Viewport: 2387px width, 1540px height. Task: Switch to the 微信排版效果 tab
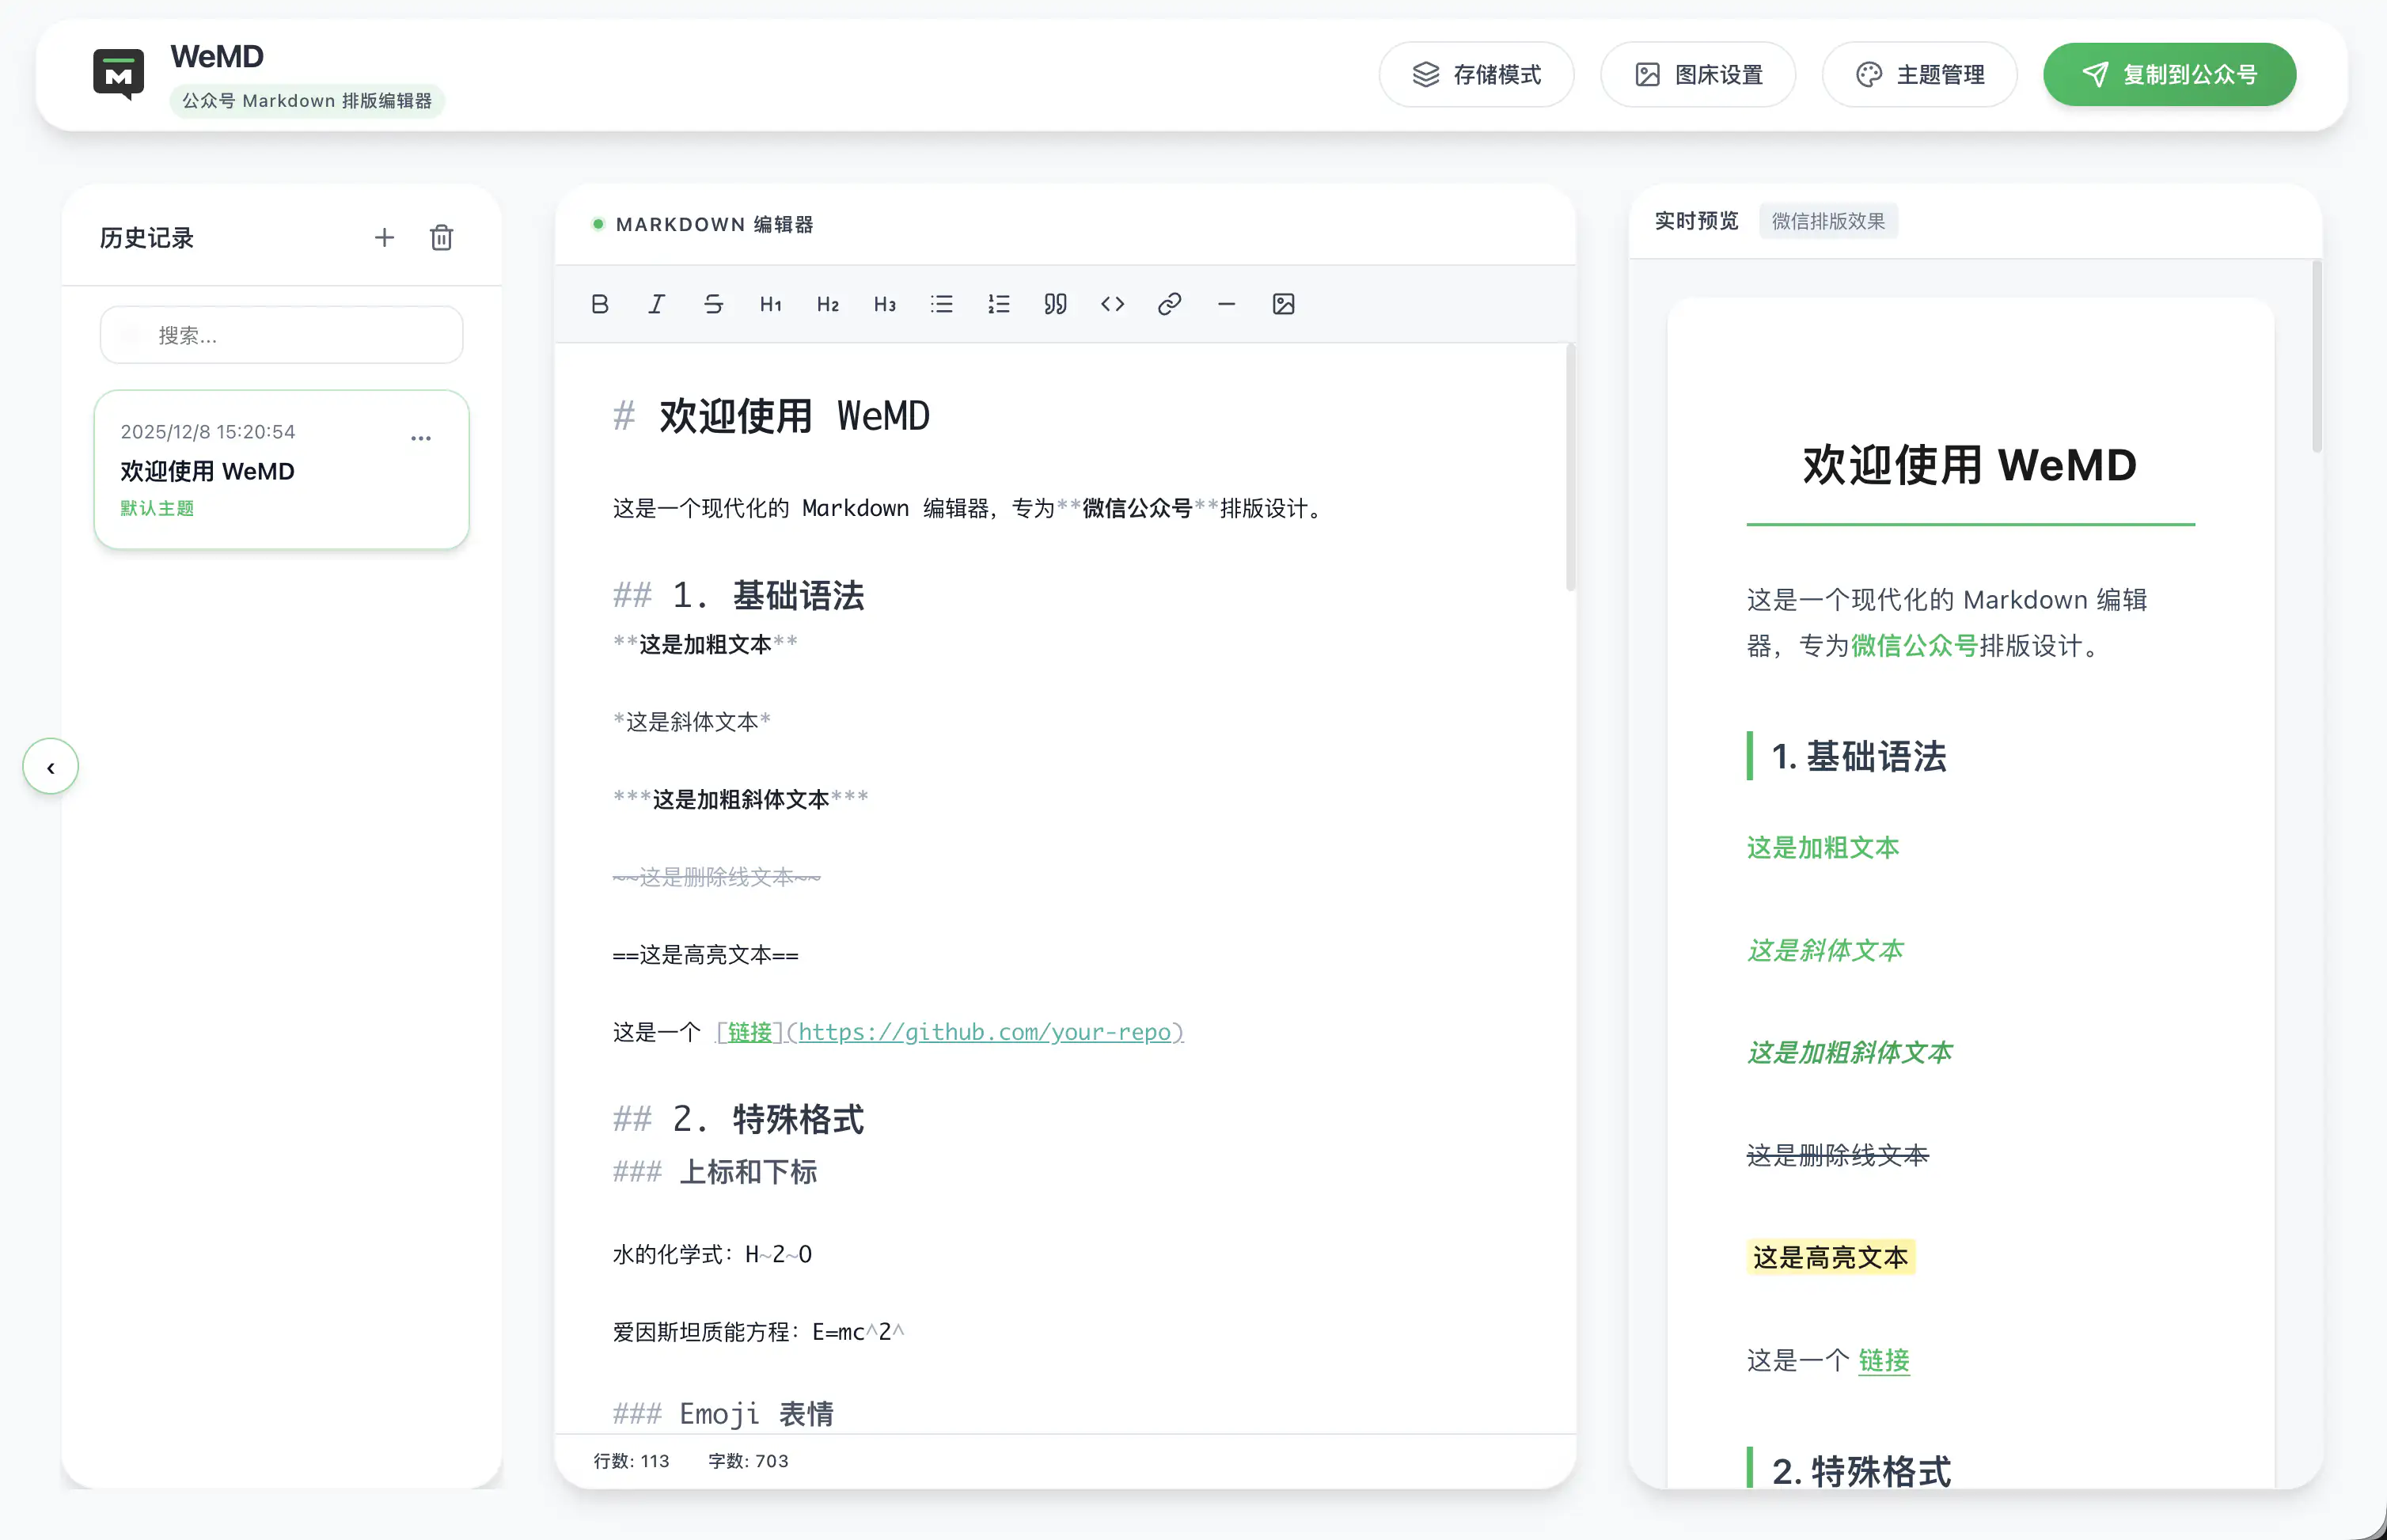[x=1828, y=220]
